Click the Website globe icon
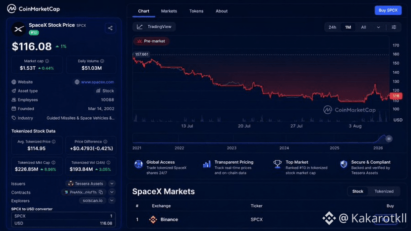Viewport: 411px width, 231px height. click(14, 82)
